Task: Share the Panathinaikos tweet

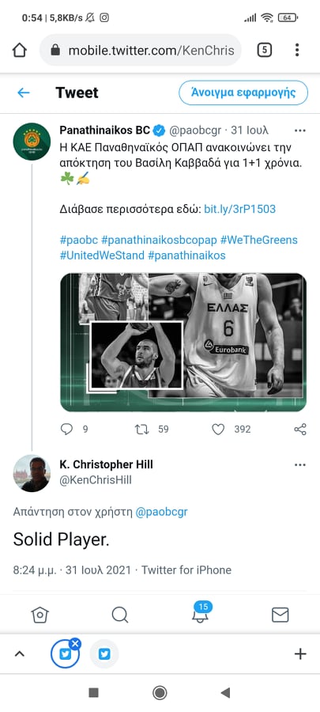Action: 300,429
